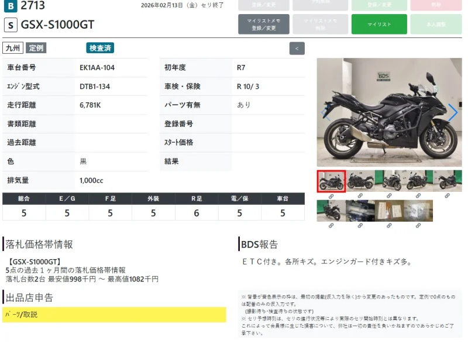The height and width of the screenshot is (351, 468).
Task: Click color value 黒
Action: pos(83,161)
